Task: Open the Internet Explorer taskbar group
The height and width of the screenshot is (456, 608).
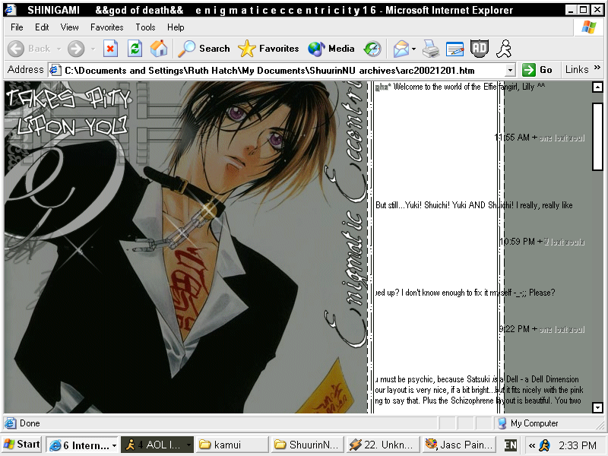Action: [82, 445]
